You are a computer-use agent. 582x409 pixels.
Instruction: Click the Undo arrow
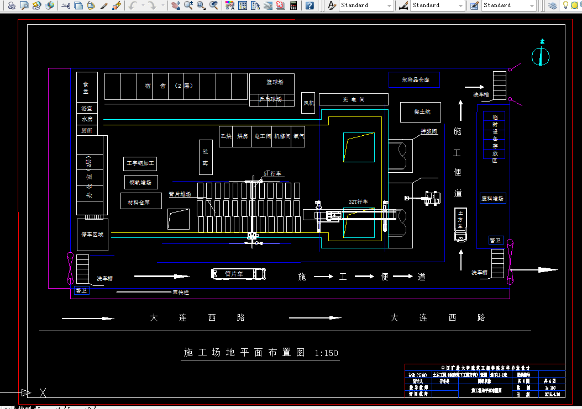coord(133,5)
